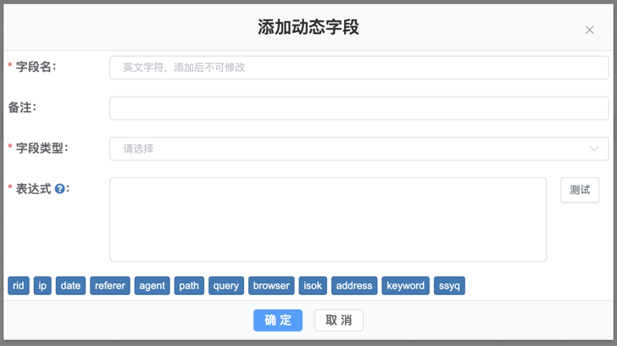Open the 字段类型 dropdown
The height and width of the screenshot is (346, 617).
coord(359,148)
